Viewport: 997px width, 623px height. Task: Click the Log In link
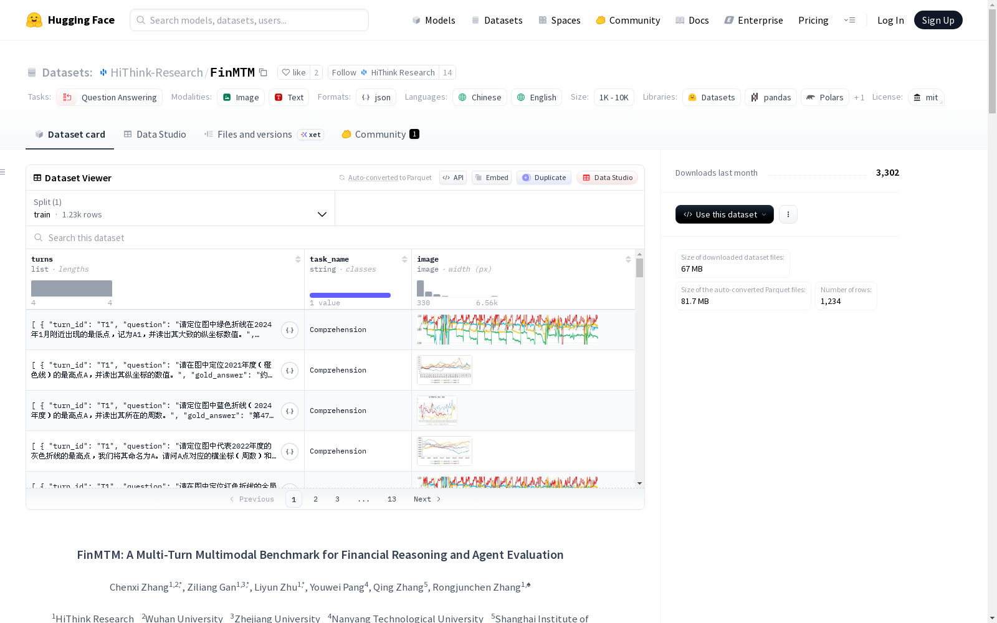pyautogui.click(x=890, y=20)
